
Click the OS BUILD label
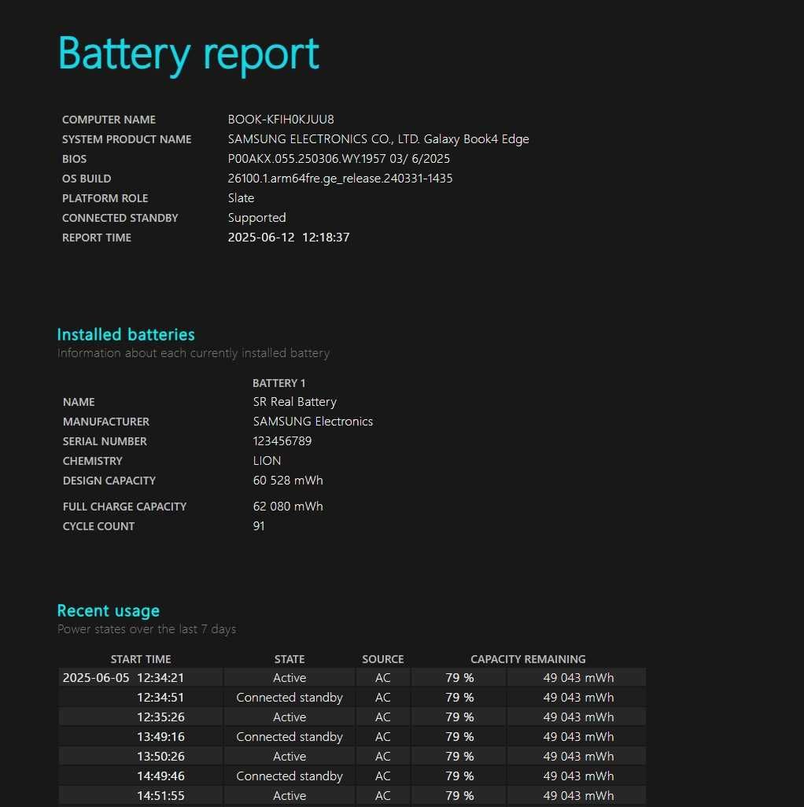(x=87, y=178)
